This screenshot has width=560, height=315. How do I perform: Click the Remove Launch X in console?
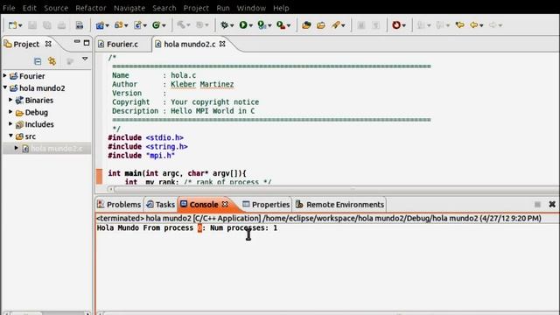(x=552, y=204)
